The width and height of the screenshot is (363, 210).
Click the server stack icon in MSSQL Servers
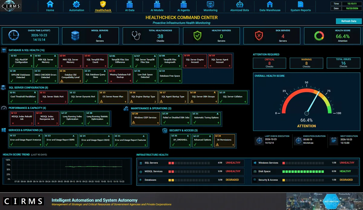point(75,36)
